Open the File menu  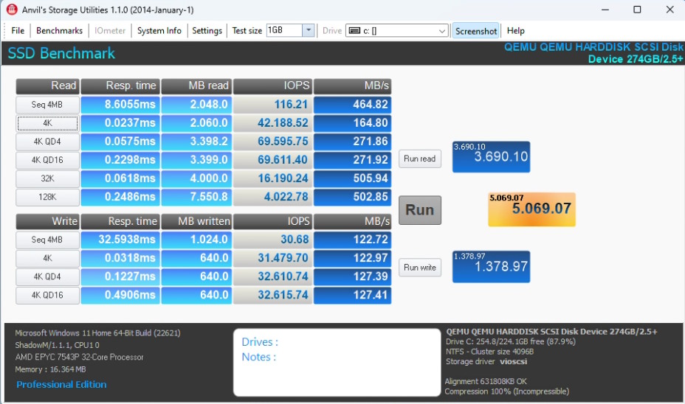pos(18,30)
